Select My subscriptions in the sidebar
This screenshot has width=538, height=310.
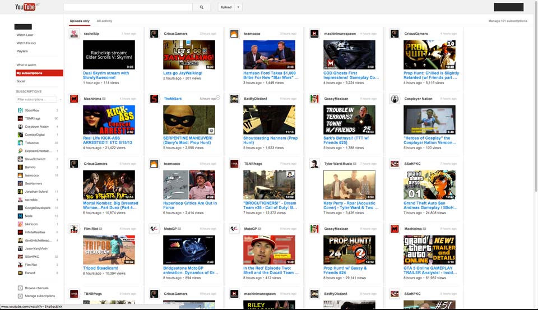39,73
